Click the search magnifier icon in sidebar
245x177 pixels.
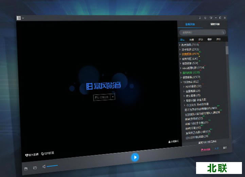point(223,32)
